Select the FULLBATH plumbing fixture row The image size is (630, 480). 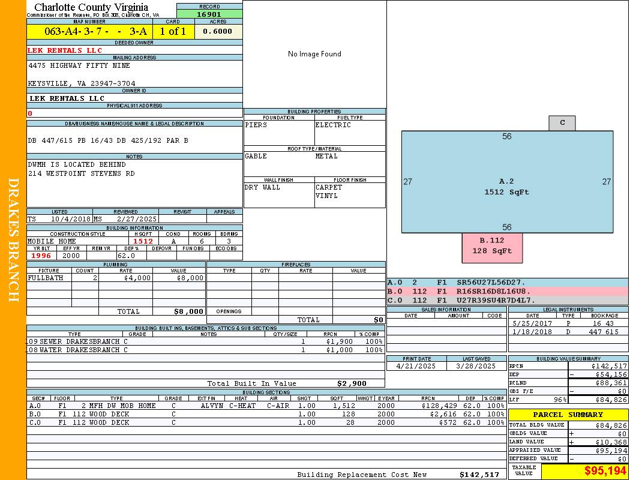pos(116,278)
